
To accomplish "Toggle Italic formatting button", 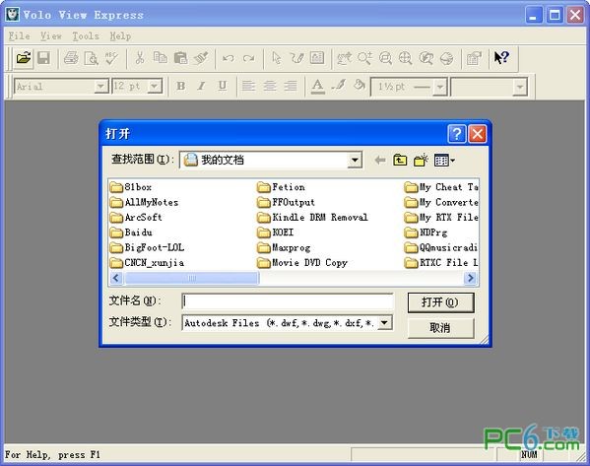I will [x=201, y=86].
